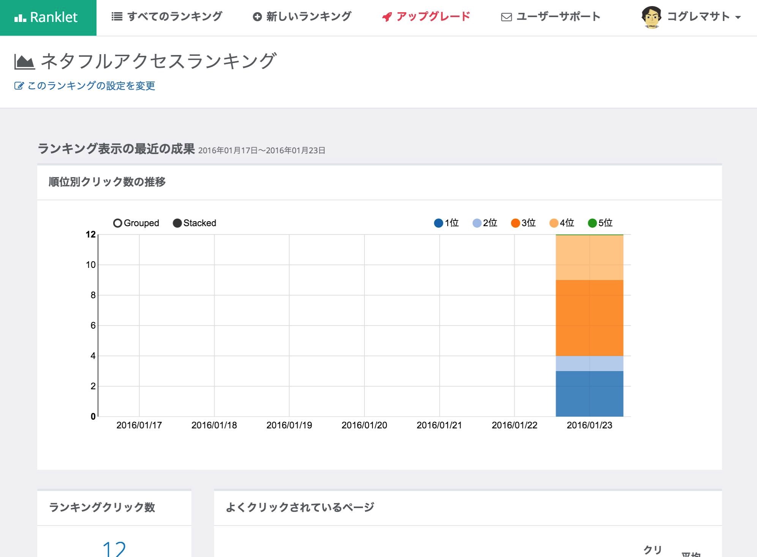Click the 順位別クリック数の推移 panel heading
This screenshot has width=757, height=557.
tap(107, 182)
